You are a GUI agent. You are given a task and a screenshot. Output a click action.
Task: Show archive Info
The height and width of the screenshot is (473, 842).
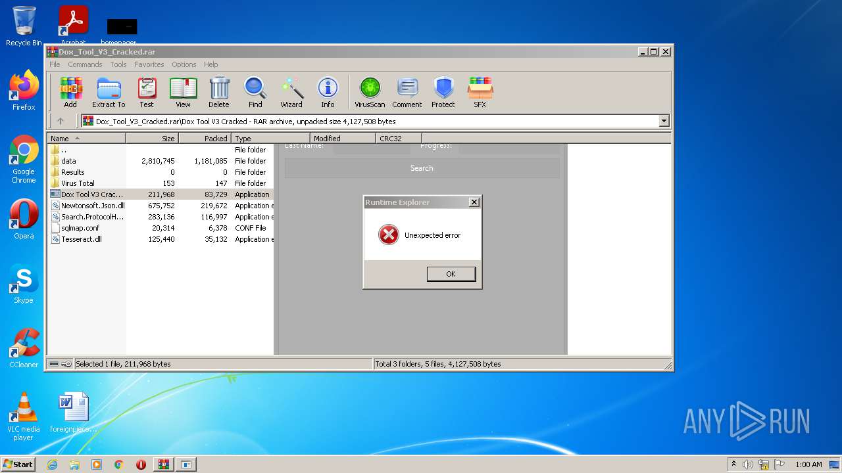(328, 92)
